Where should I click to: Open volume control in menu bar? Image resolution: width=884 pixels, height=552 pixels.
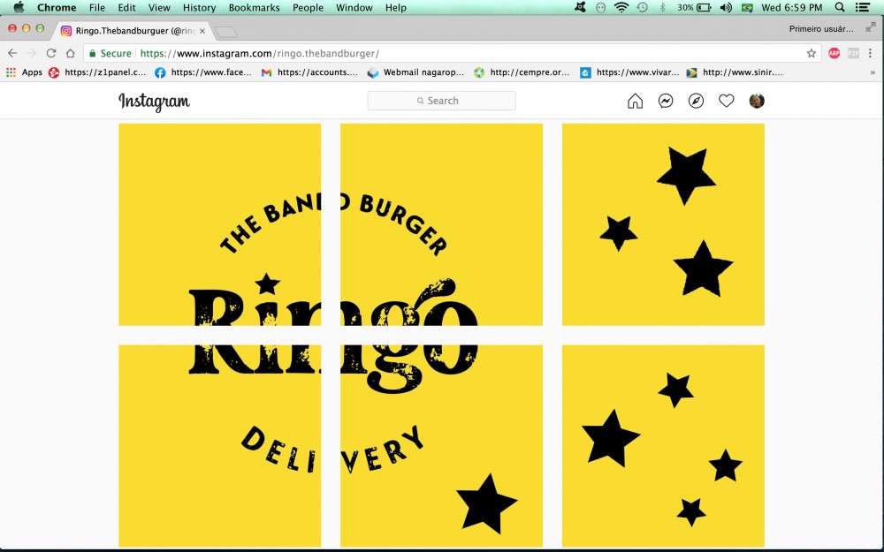[726, 7]
